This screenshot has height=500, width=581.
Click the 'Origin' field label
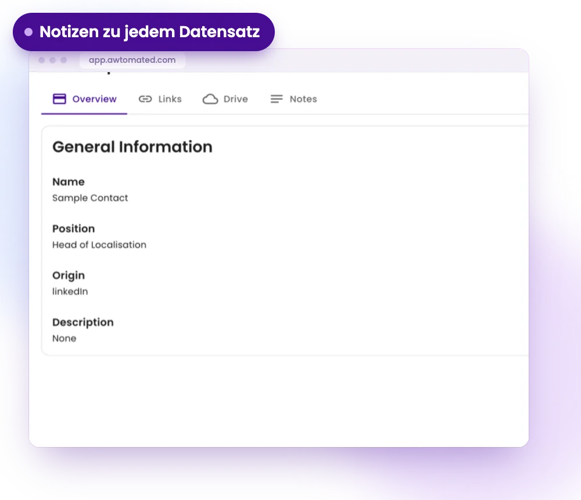69,276
